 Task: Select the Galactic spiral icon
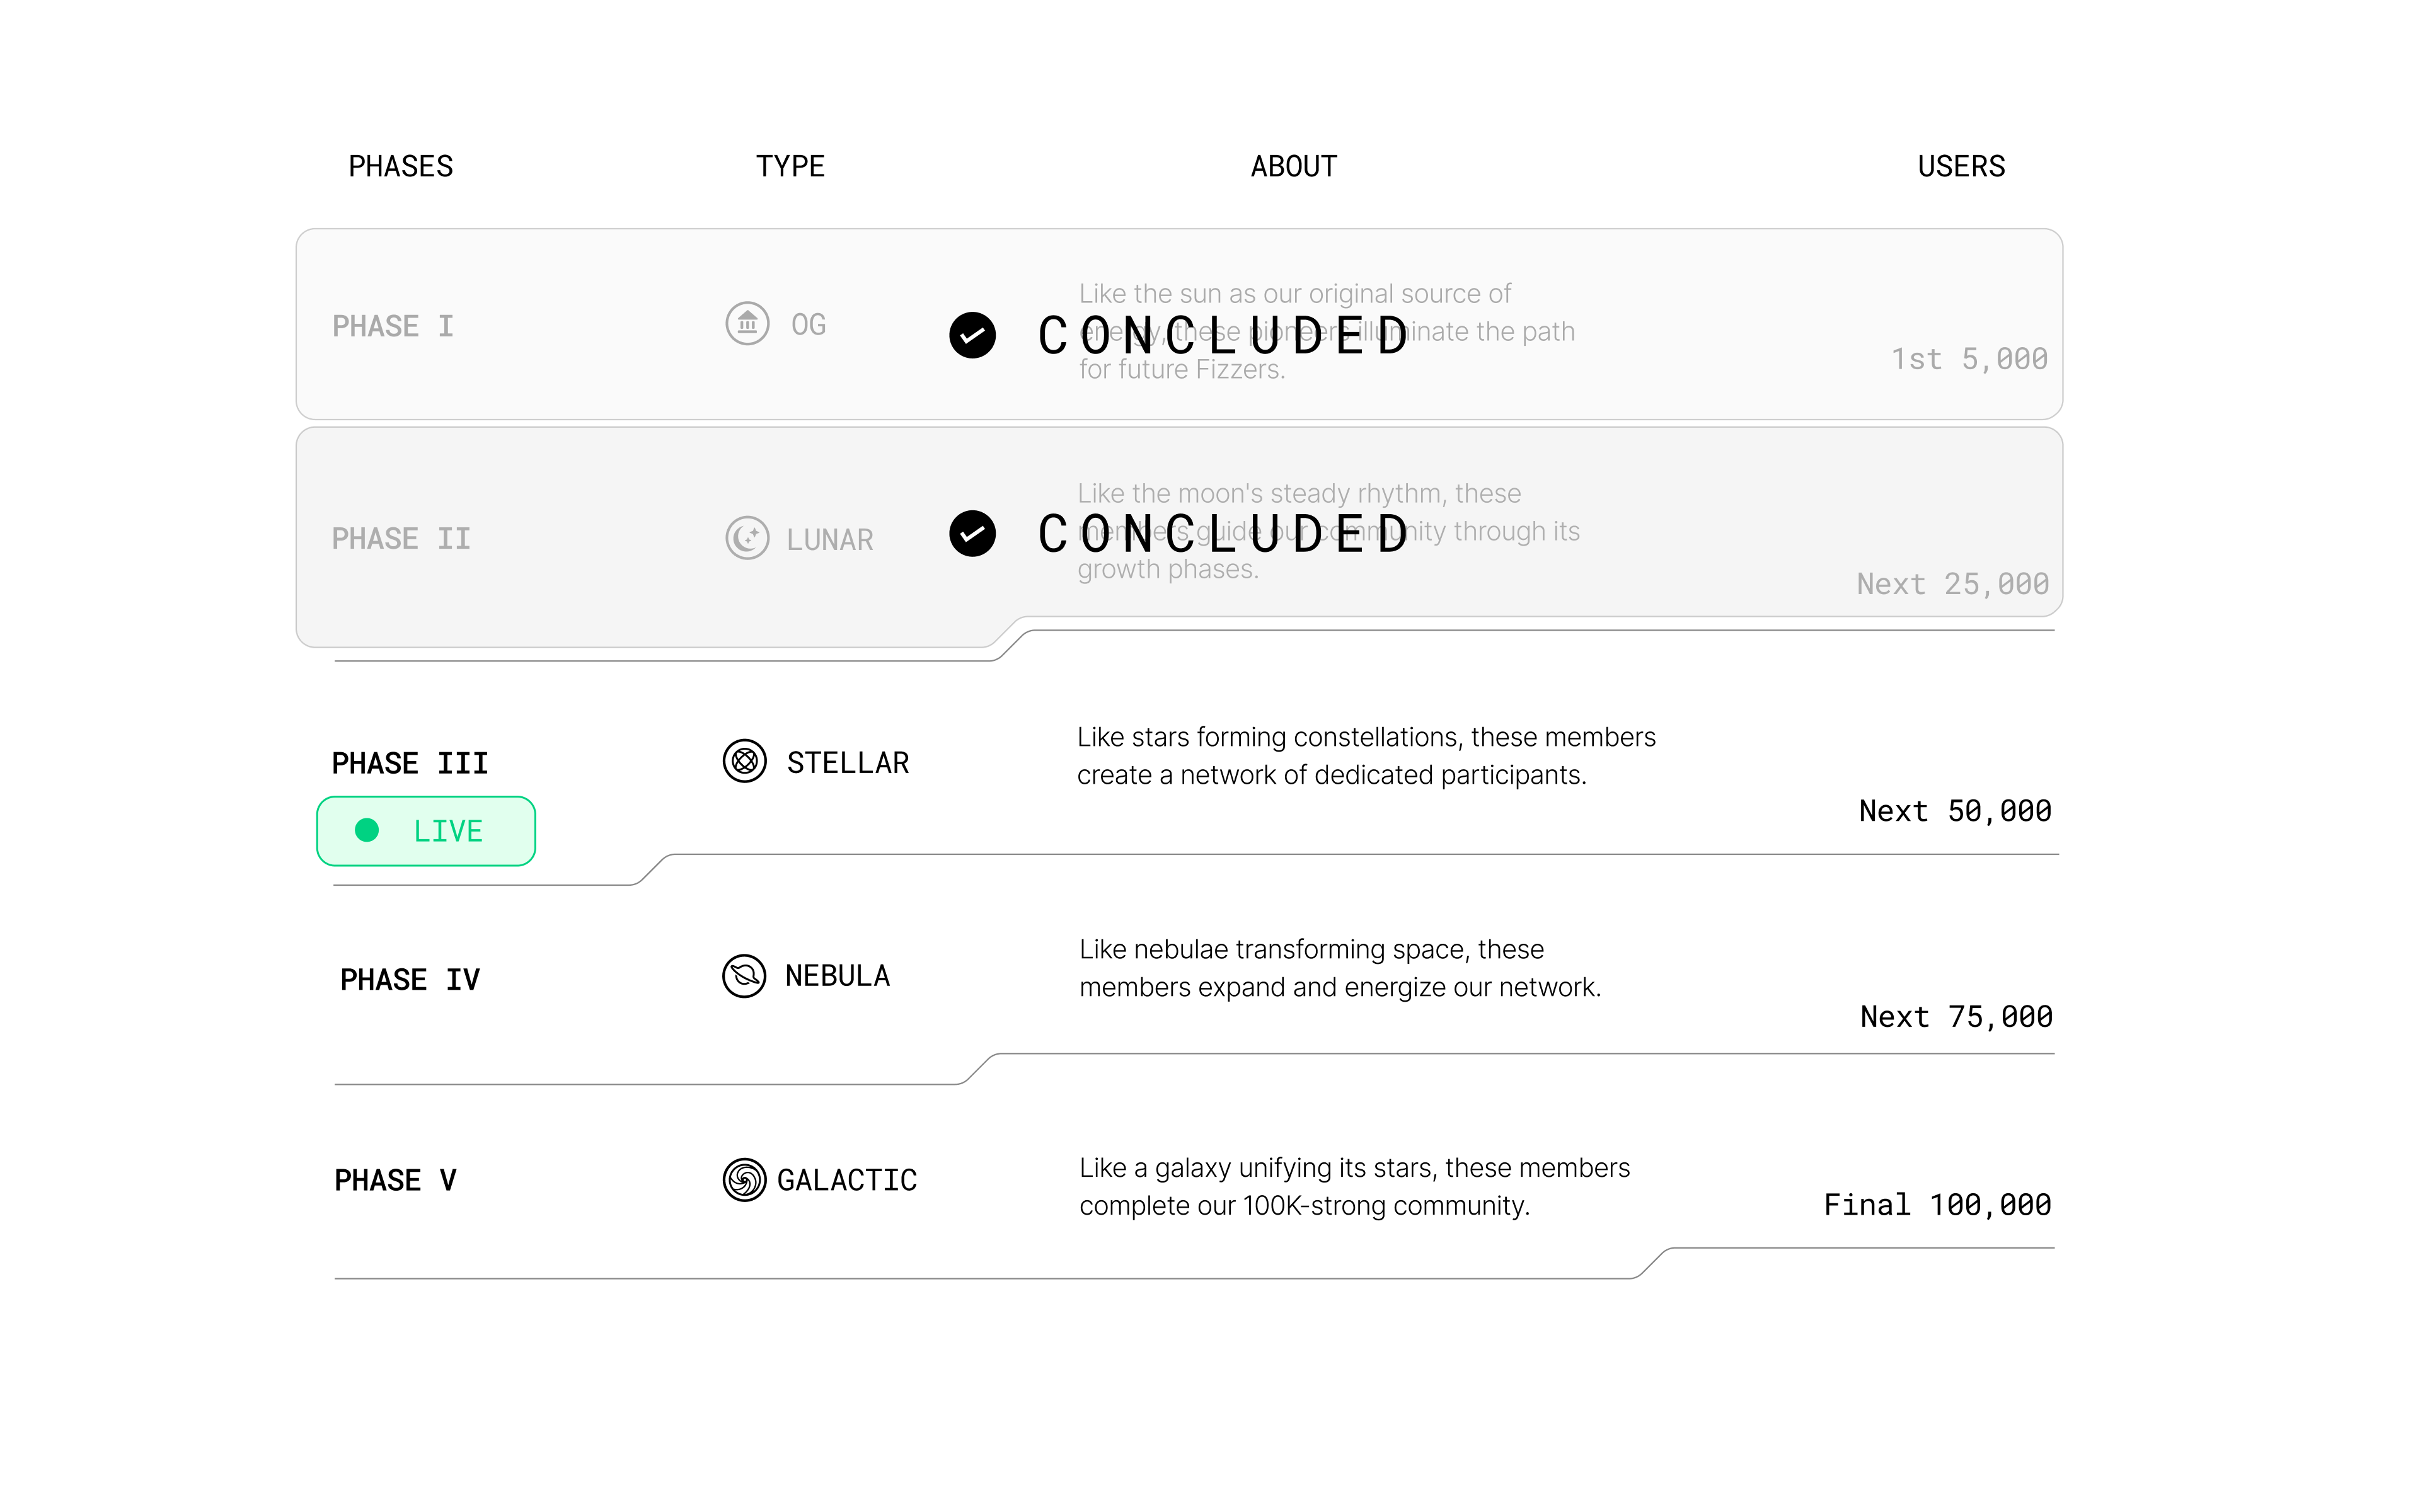click(x=744, y=1180)
